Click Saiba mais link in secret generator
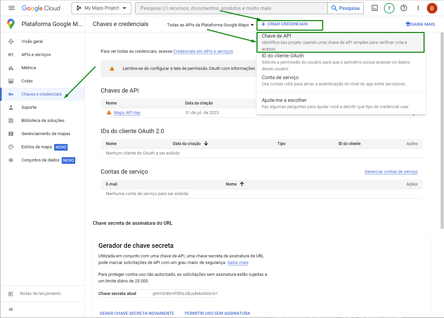This screenshot has width=444, height=318. coord(238,263)
